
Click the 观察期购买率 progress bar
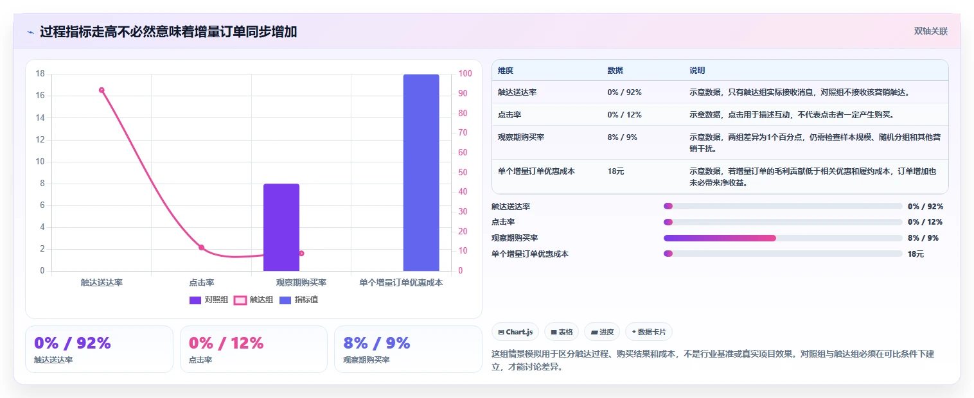coord(783,238)
